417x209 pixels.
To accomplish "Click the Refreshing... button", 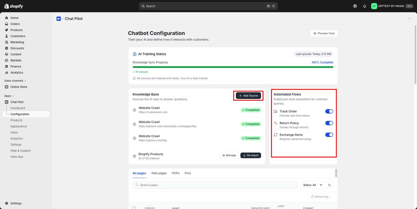I will [x=321, y=197].
